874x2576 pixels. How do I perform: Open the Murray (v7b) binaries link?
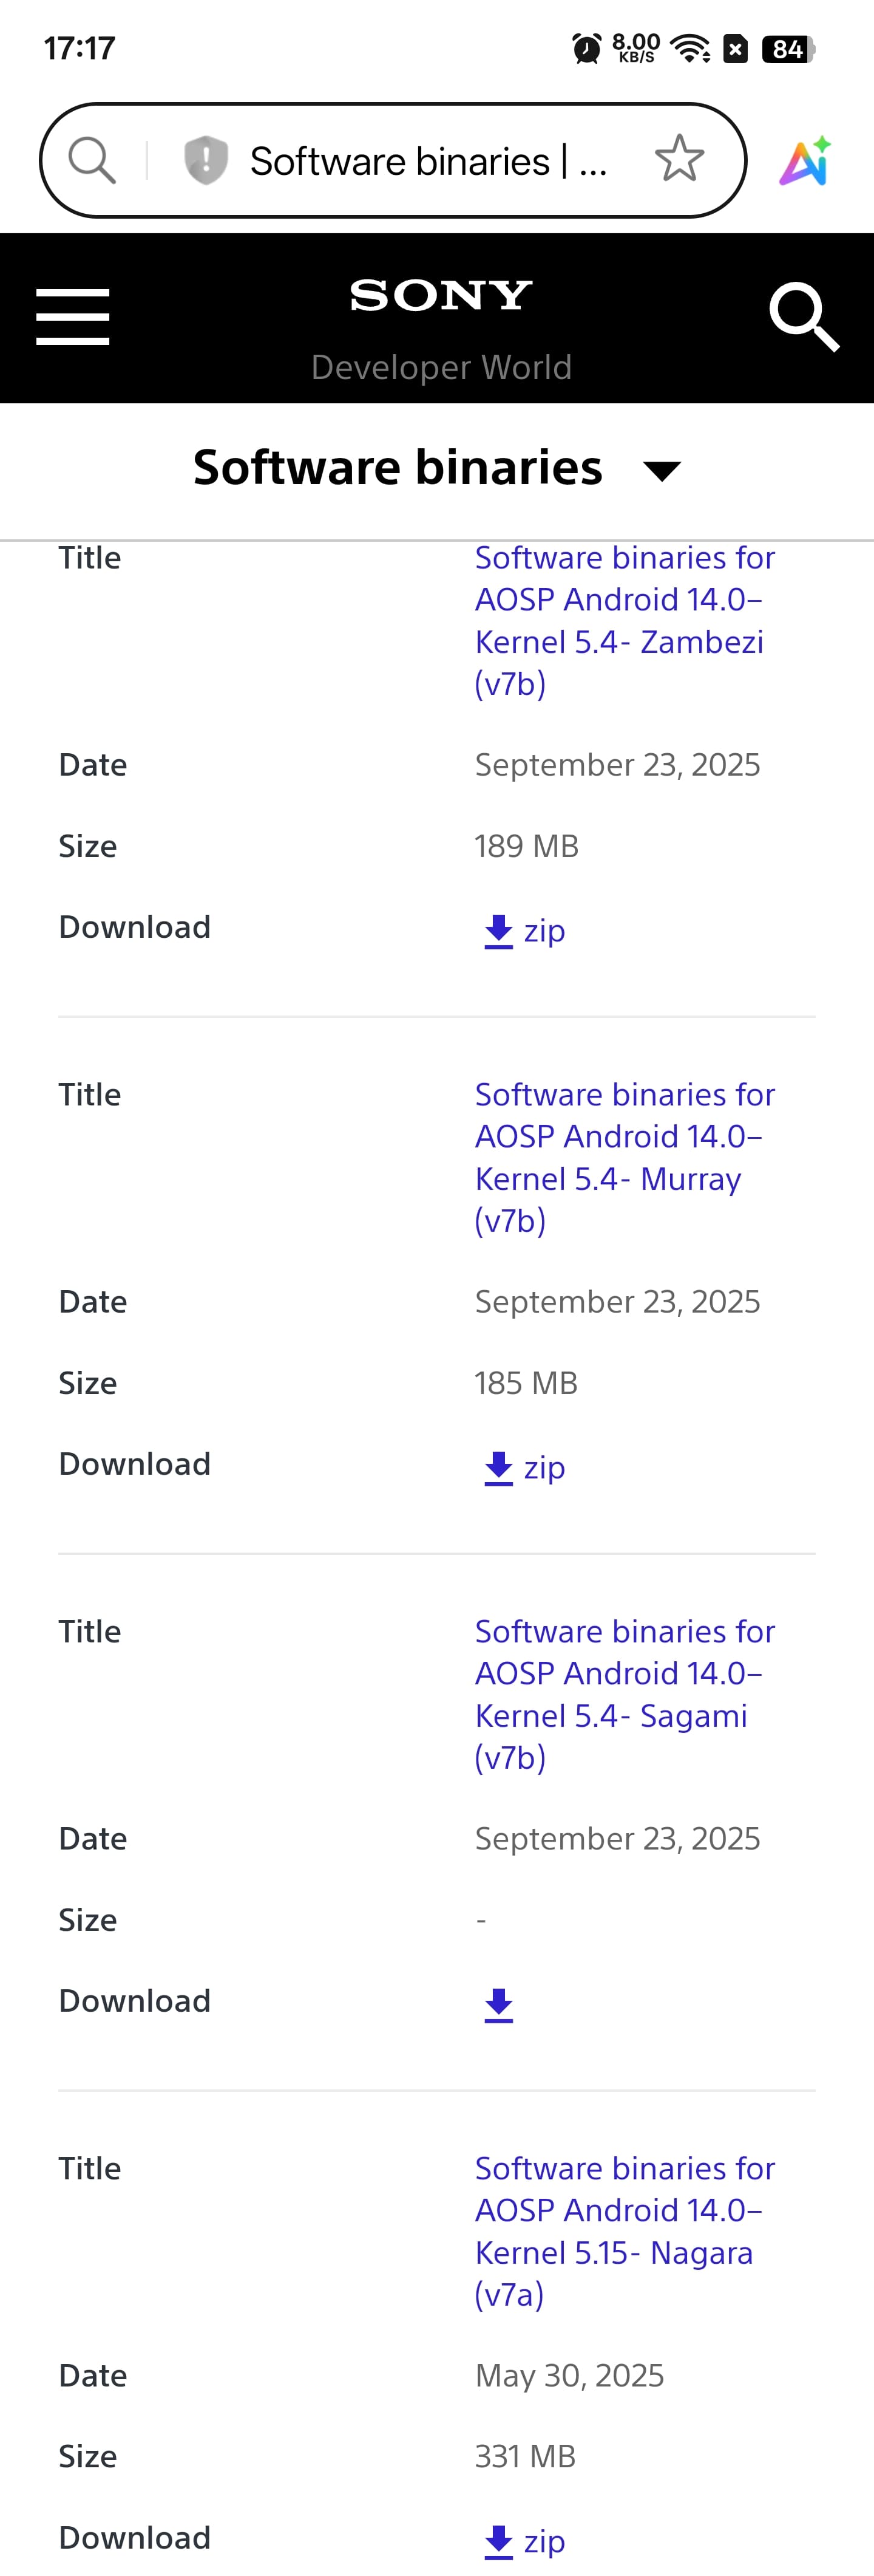pos(623,1157)
